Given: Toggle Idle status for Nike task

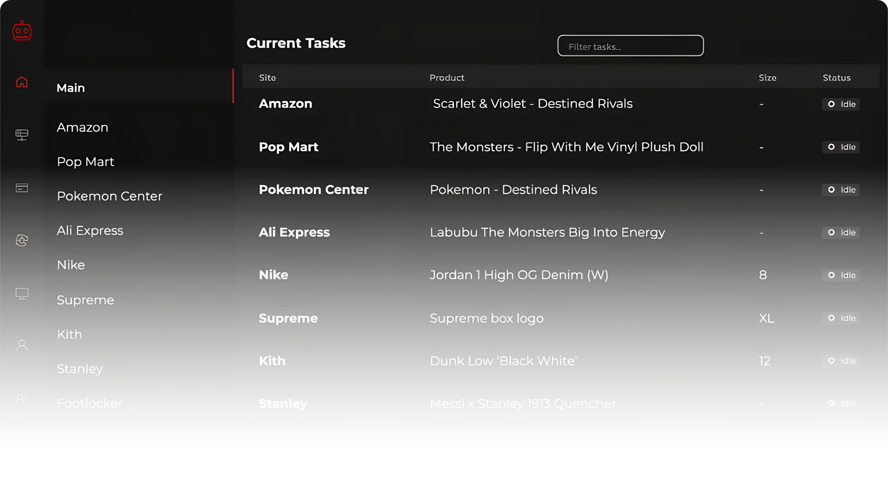Looking at the screenshot, I should coord(841,275).
